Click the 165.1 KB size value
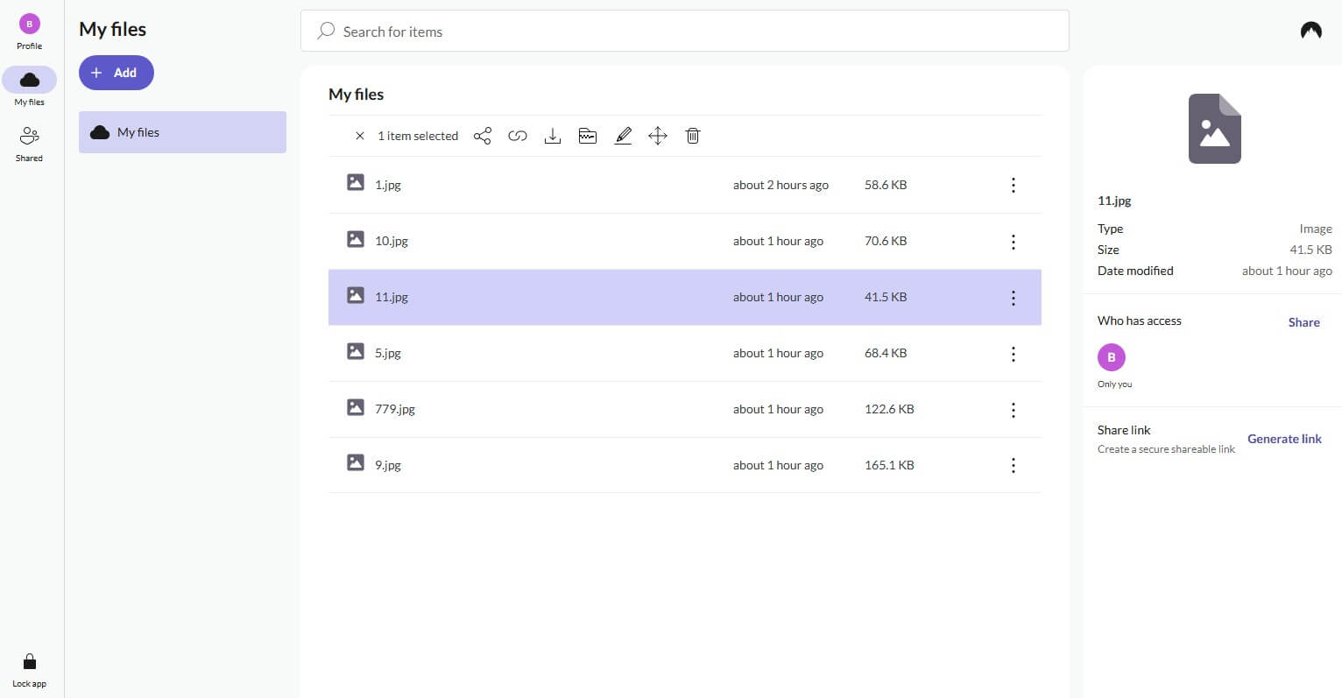Screen dimensions: 1342x698 [889, 465]
